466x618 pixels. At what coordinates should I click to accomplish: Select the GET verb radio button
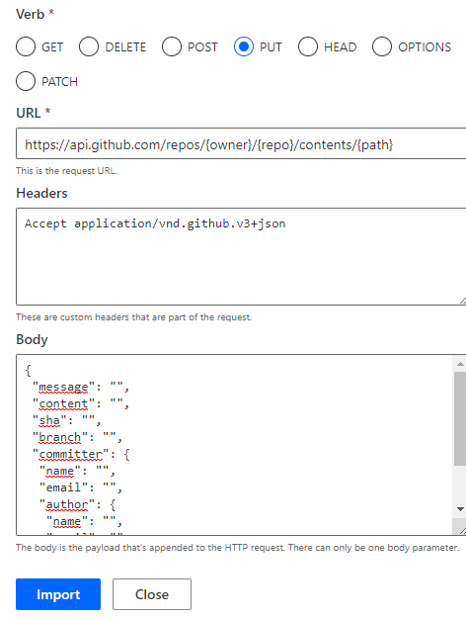point(26,46)
